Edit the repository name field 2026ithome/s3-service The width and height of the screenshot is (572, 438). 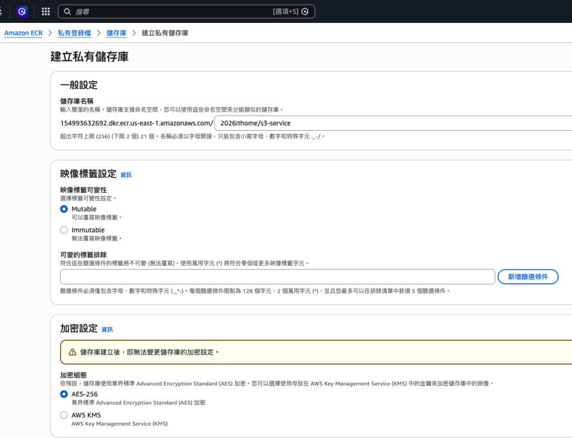393,123
